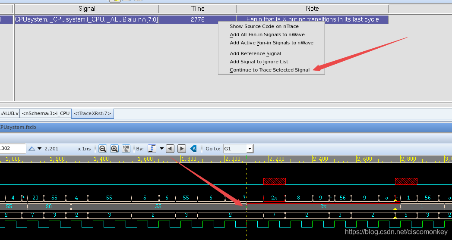
Task: Select the aluInA[7:0] signal cell
Action: click(86, 19)
